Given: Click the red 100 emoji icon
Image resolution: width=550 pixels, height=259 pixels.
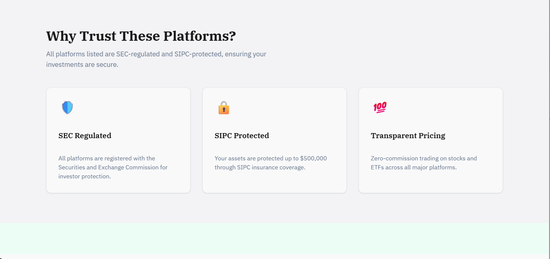Looking at the screenshot, I should pyautogui.click(x=380, y=107).
